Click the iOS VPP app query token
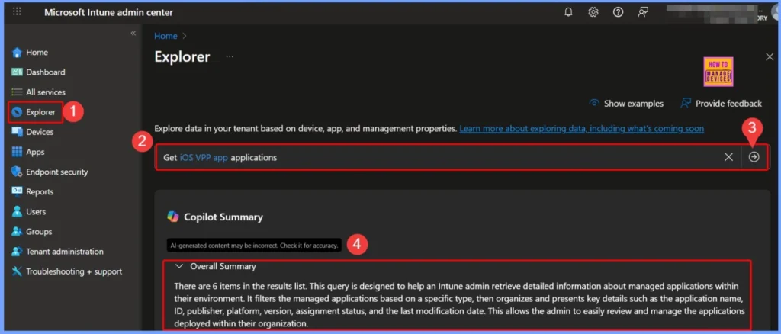The image size is (781, 334). click(204, 157)
